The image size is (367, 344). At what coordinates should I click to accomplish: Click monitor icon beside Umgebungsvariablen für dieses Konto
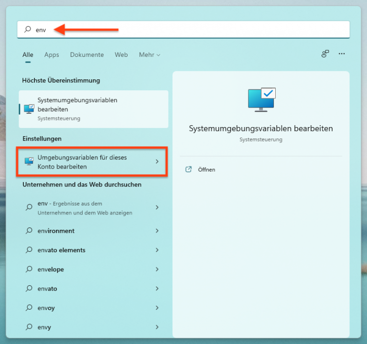click(x=29, y=161)
